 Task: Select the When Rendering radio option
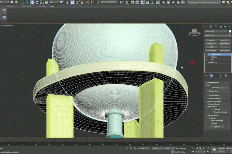point(209,121)
